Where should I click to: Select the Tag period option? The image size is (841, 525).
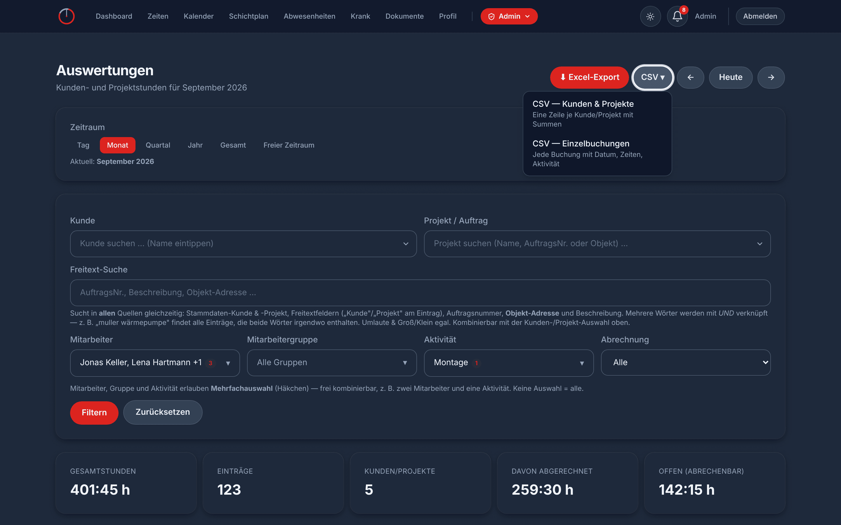coord(83,145)
